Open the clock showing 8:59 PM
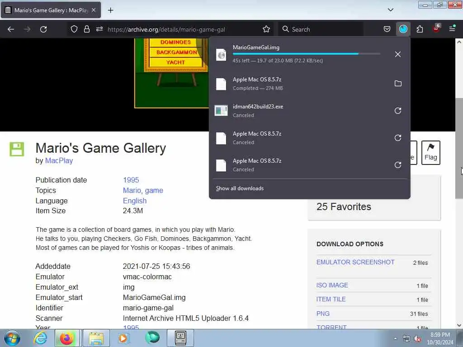Image resolution: width=463 pixels, height=347 pixels. (440, 338)
